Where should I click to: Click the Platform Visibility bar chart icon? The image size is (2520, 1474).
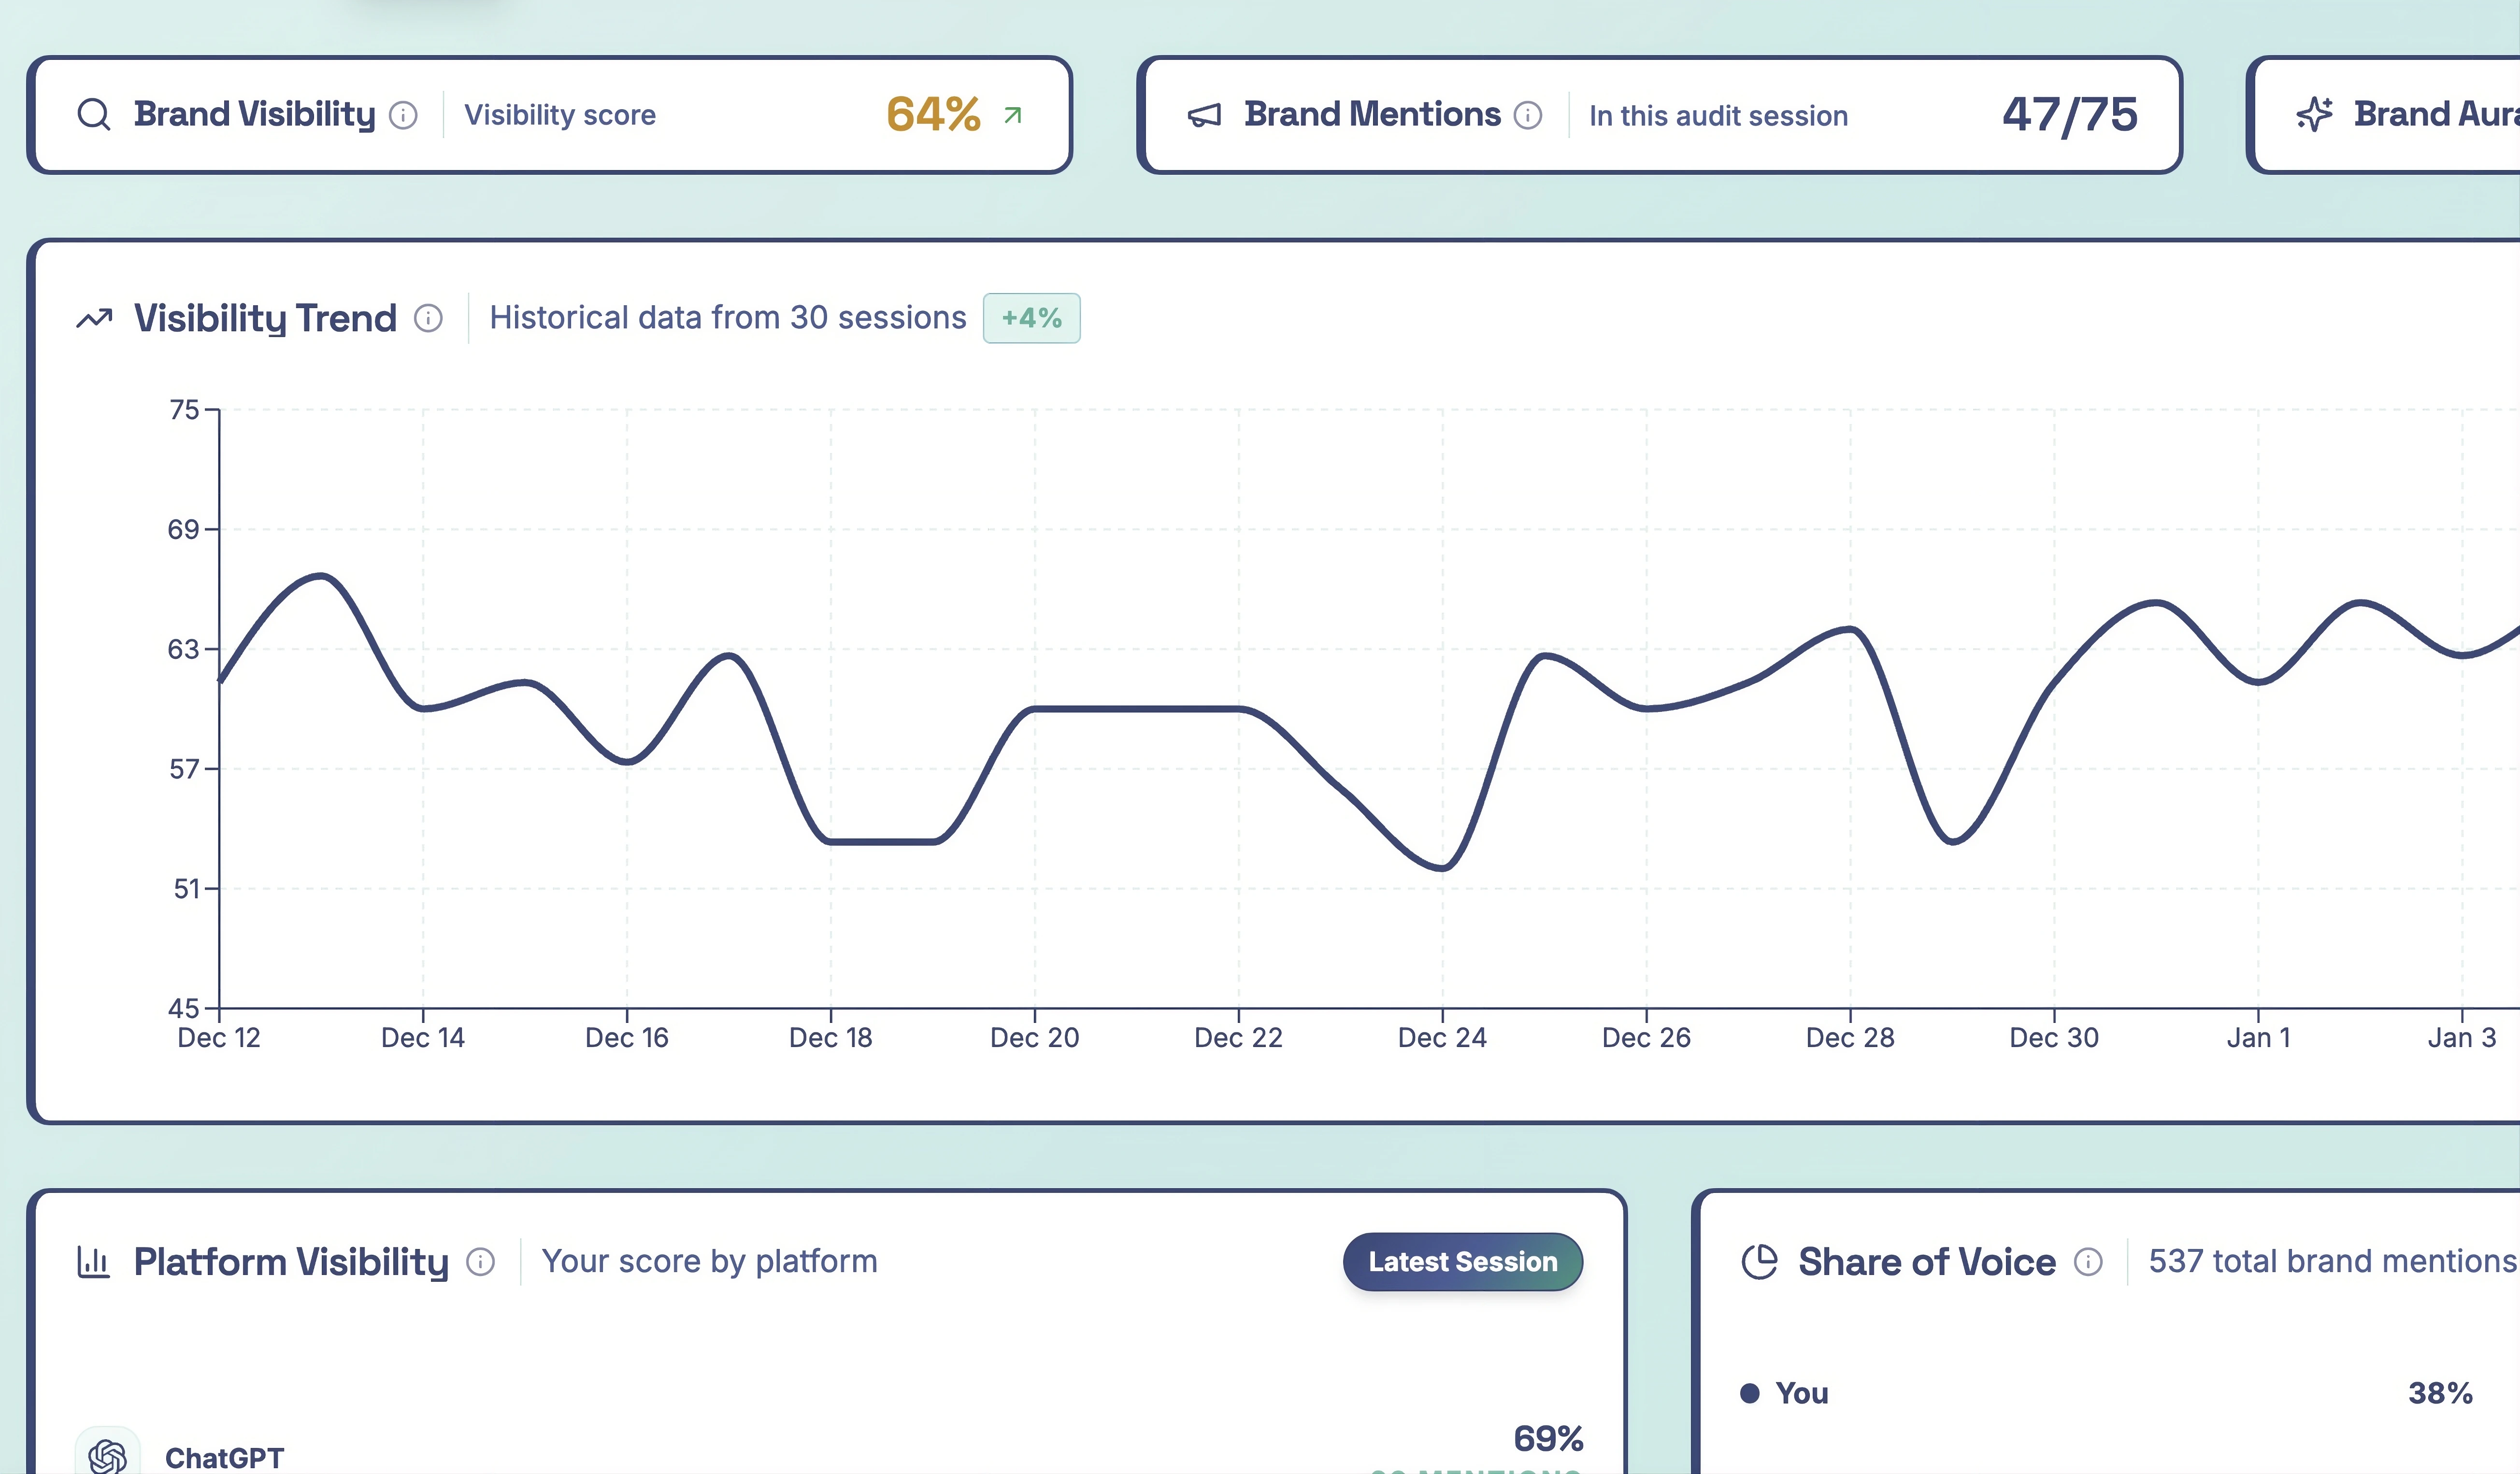pos(94,1261)
